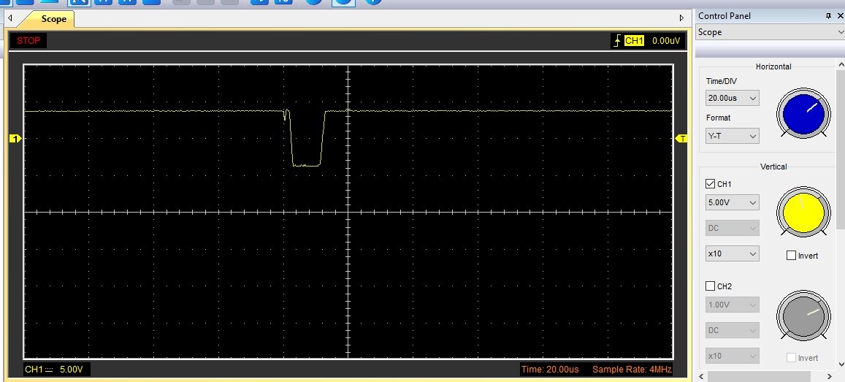Click the CH1 trigger source label
The image size is (845, 382).
pos(634,41)
